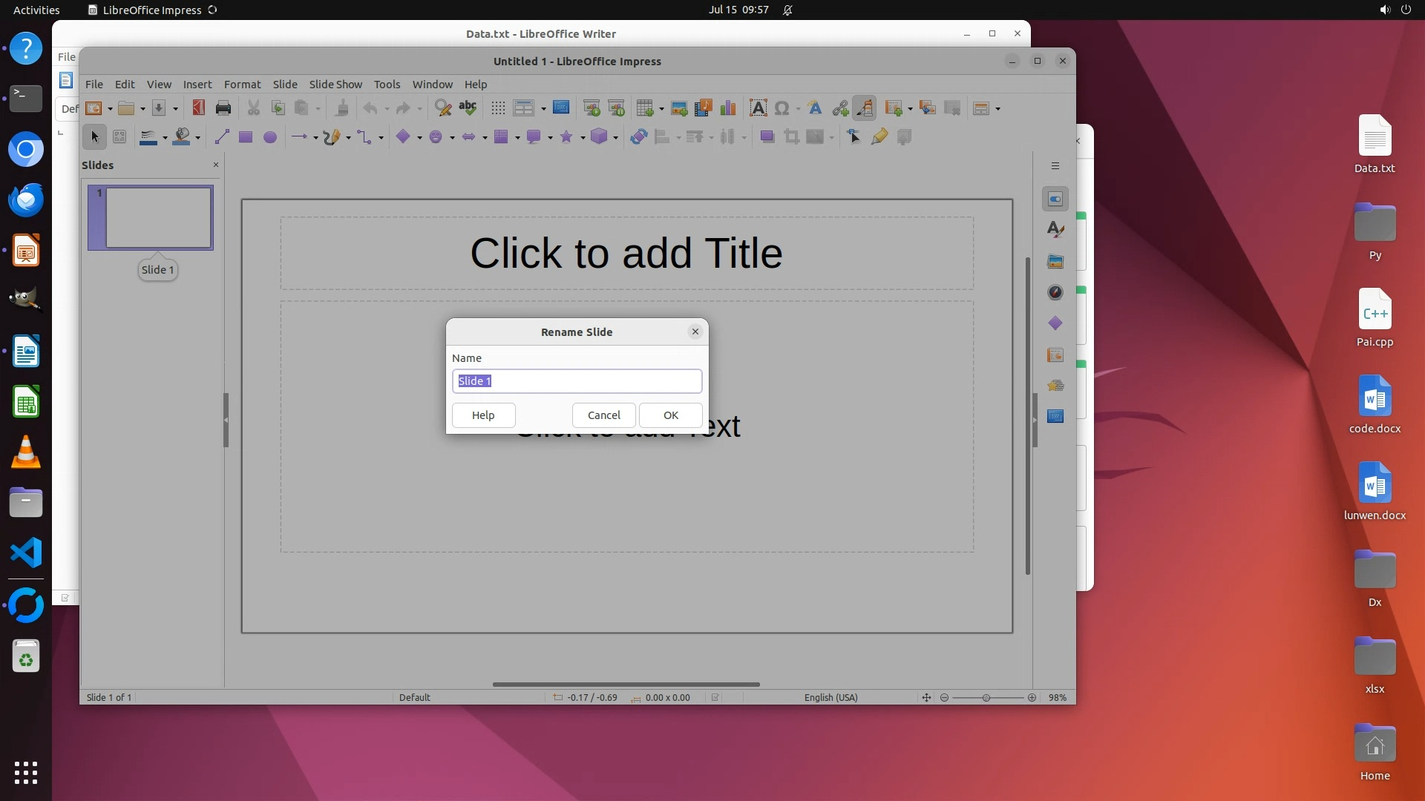The height and width of the screenshot is (801, 1425).
Task: Click Cancel in Rename Slide dialog
Action: tap(603, 415)
